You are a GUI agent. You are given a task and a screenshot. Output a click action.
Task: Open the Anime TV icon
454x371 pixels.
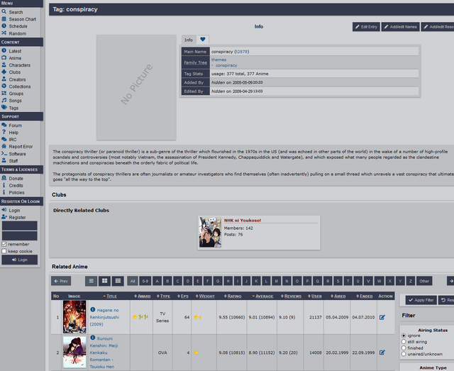point(4,57)
